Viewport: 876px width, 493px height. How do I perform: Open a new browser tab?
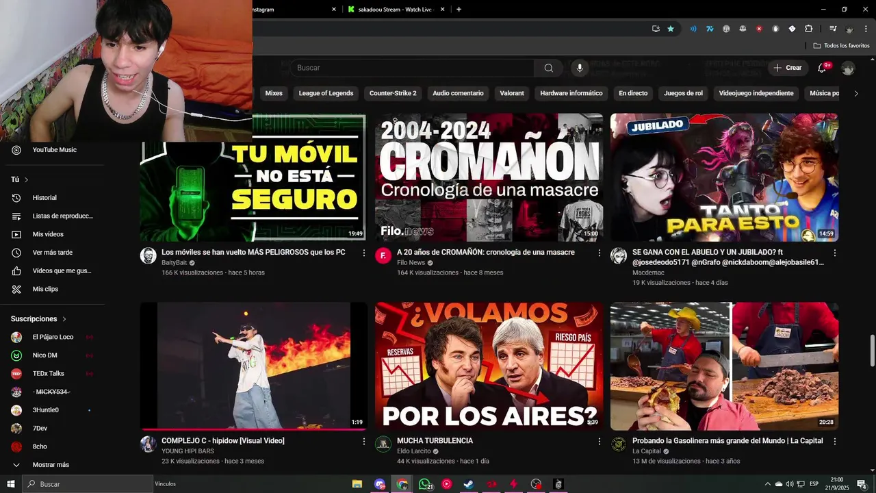coord(459,9)
